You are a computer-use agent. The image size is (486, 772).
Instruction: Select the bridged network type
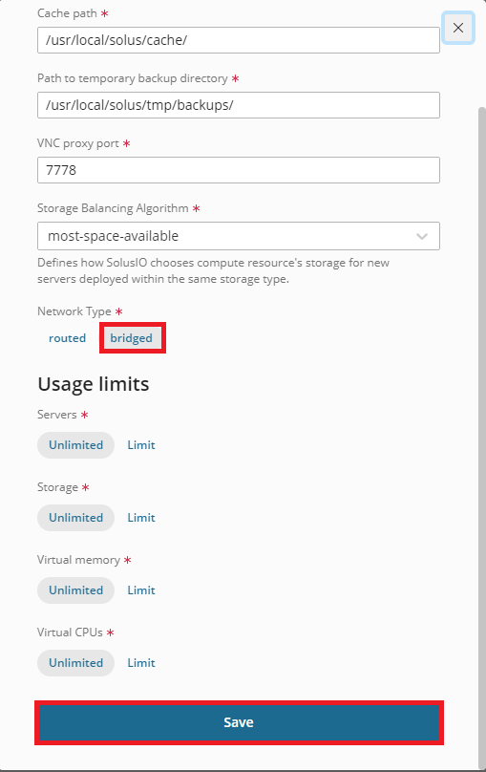pyautogui.click(x=132, y=338)
